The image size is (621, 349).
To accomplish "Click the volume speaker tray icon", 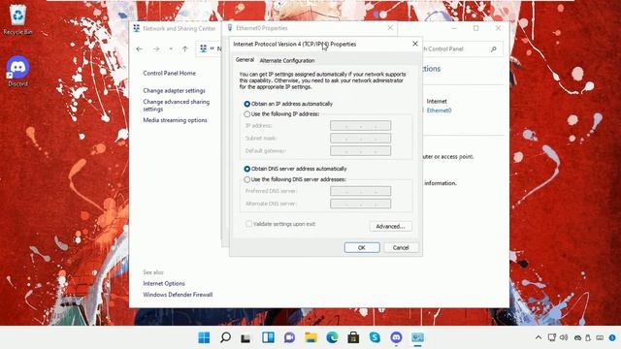I will (x=564, y=337).
